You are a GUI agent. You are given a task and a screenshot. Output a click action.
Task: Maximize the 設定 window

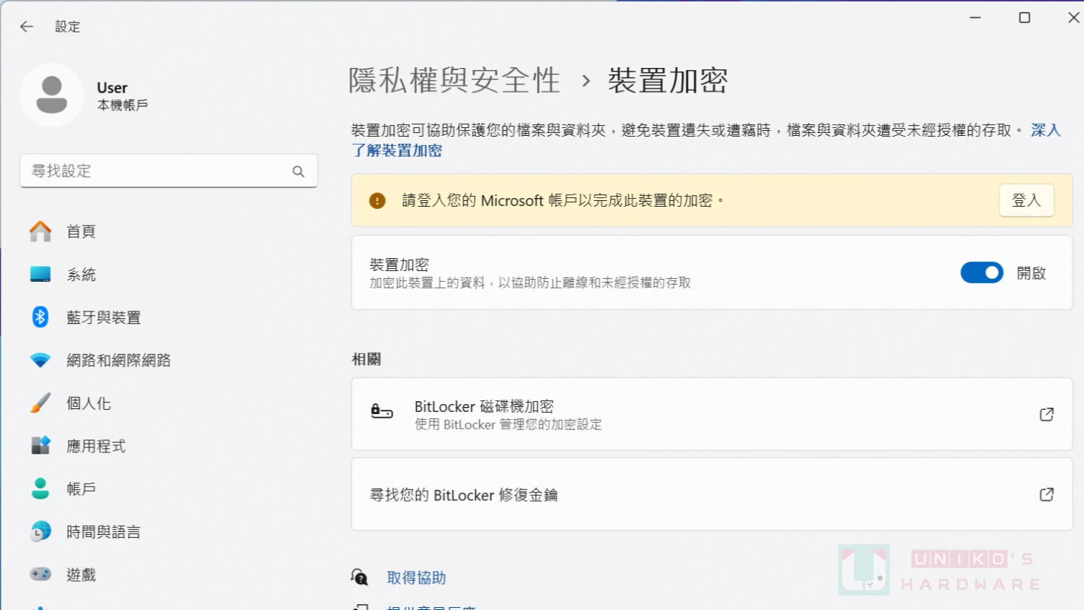[1025, 17]
